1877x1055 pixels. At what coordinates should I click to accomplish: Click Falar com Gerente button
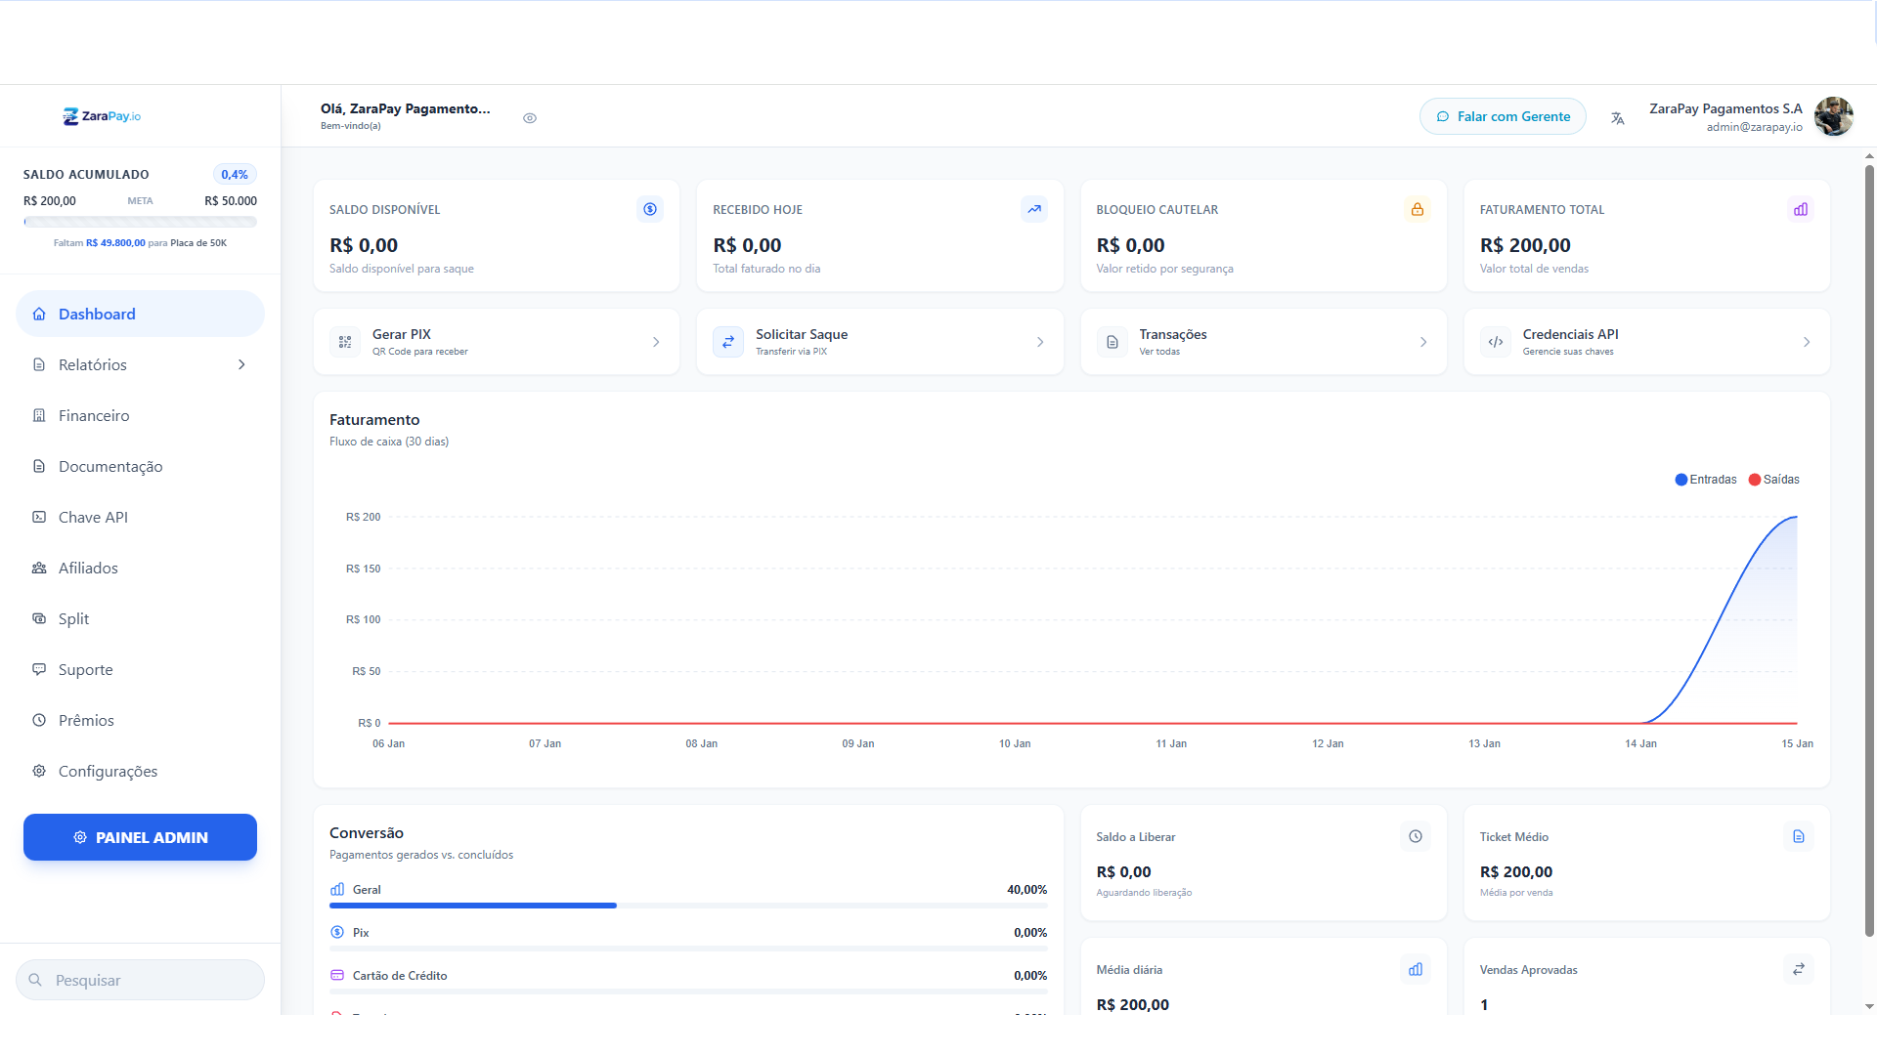pyautogui.click(x=1503, y=116)
